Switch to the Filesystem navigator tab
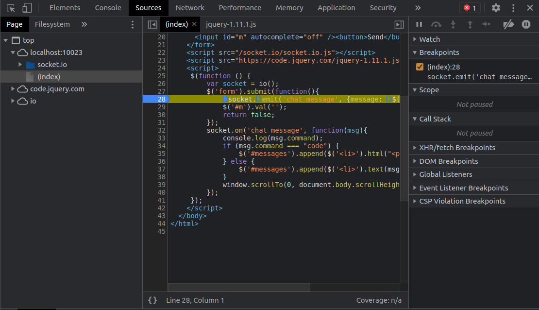The width and height of the screenshot is (539, 310). point(52,24)
